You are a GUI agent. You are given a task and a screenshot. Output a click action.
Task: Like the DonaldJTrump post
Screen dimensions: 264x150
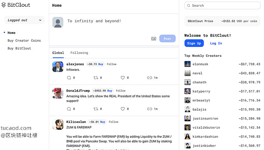123,109
